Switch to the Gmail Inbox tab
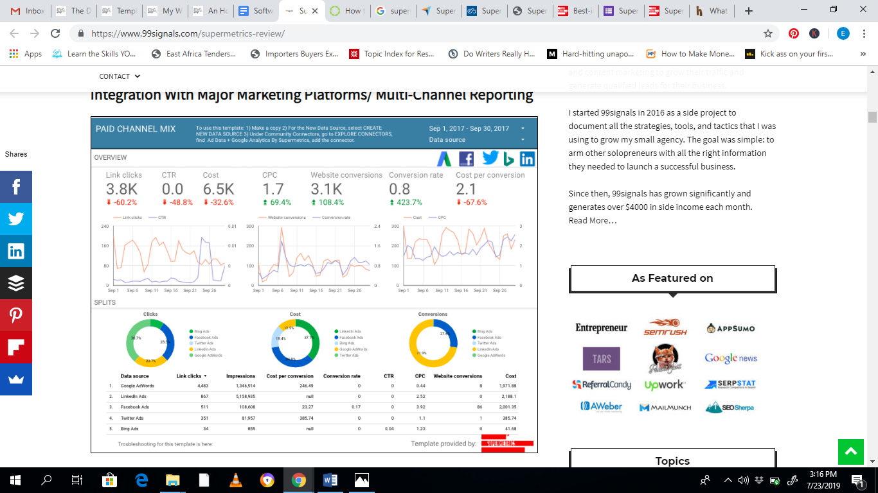Screen dimensions: 878x493 click(x=27, y=11)
